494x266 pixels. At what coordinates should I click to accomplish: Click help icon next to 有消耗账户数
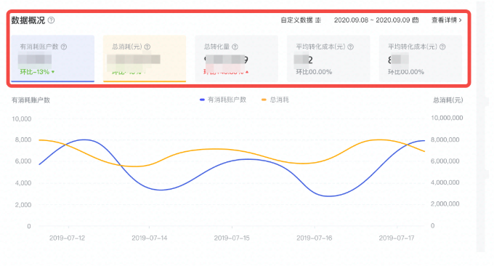click(64, 47)
